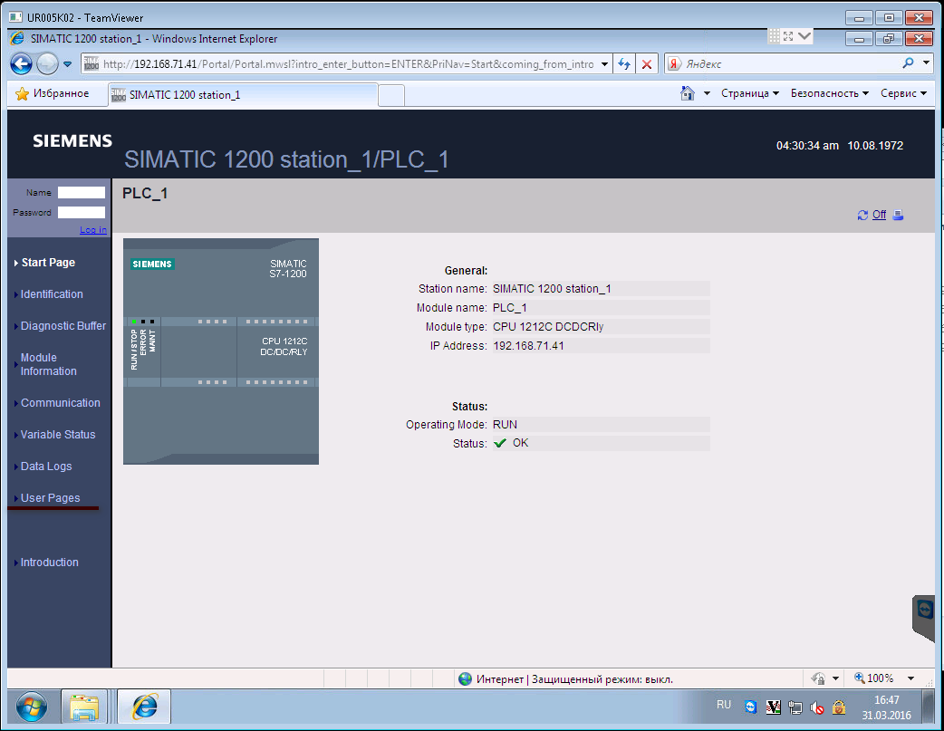This screenshot has width=944, height=731.
Task: Expand the address bar URL history dropdown
Action: pyautogui.click(x=604, y=64)
